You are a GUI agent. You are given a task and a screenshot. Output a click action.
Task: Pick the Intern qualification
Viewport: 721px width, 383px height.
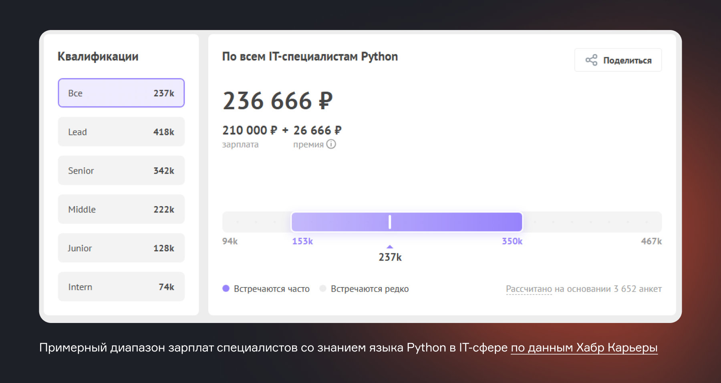[x=121, y=287]
